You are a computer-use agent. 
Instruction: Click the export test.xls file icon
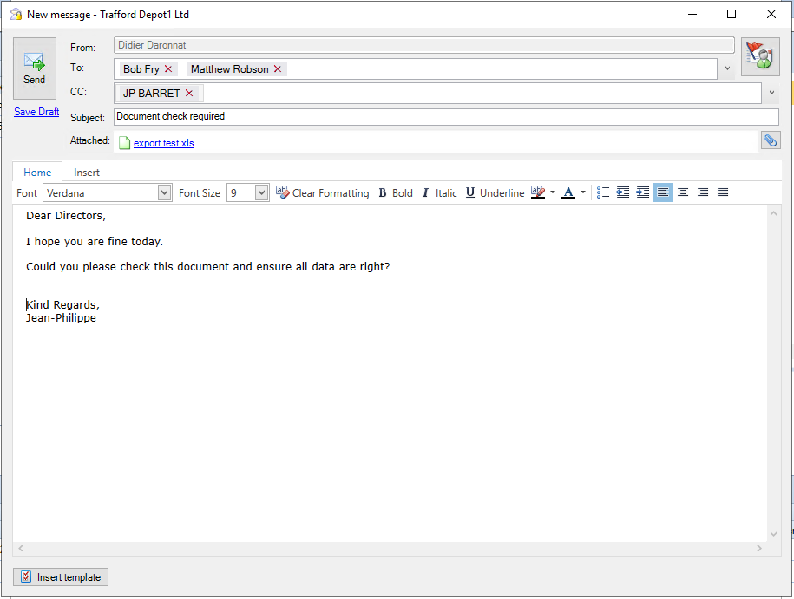point(125,143)
